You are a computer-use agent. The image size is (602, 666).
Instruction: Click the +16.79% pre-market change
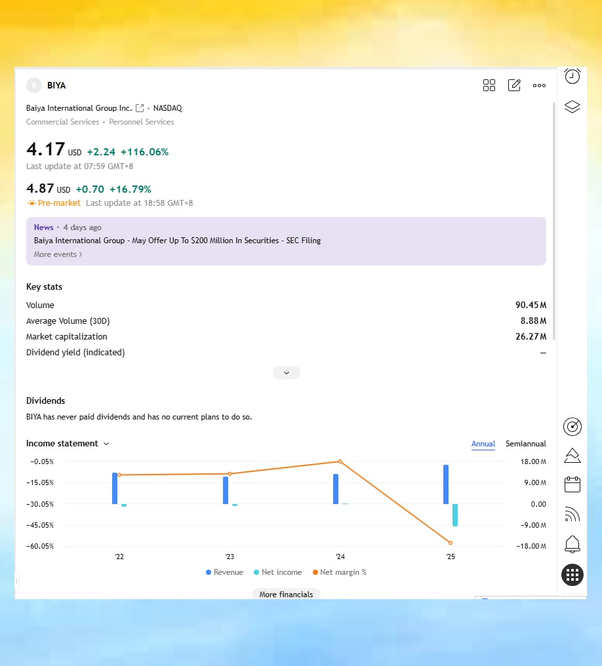click(x=130, y=189)
